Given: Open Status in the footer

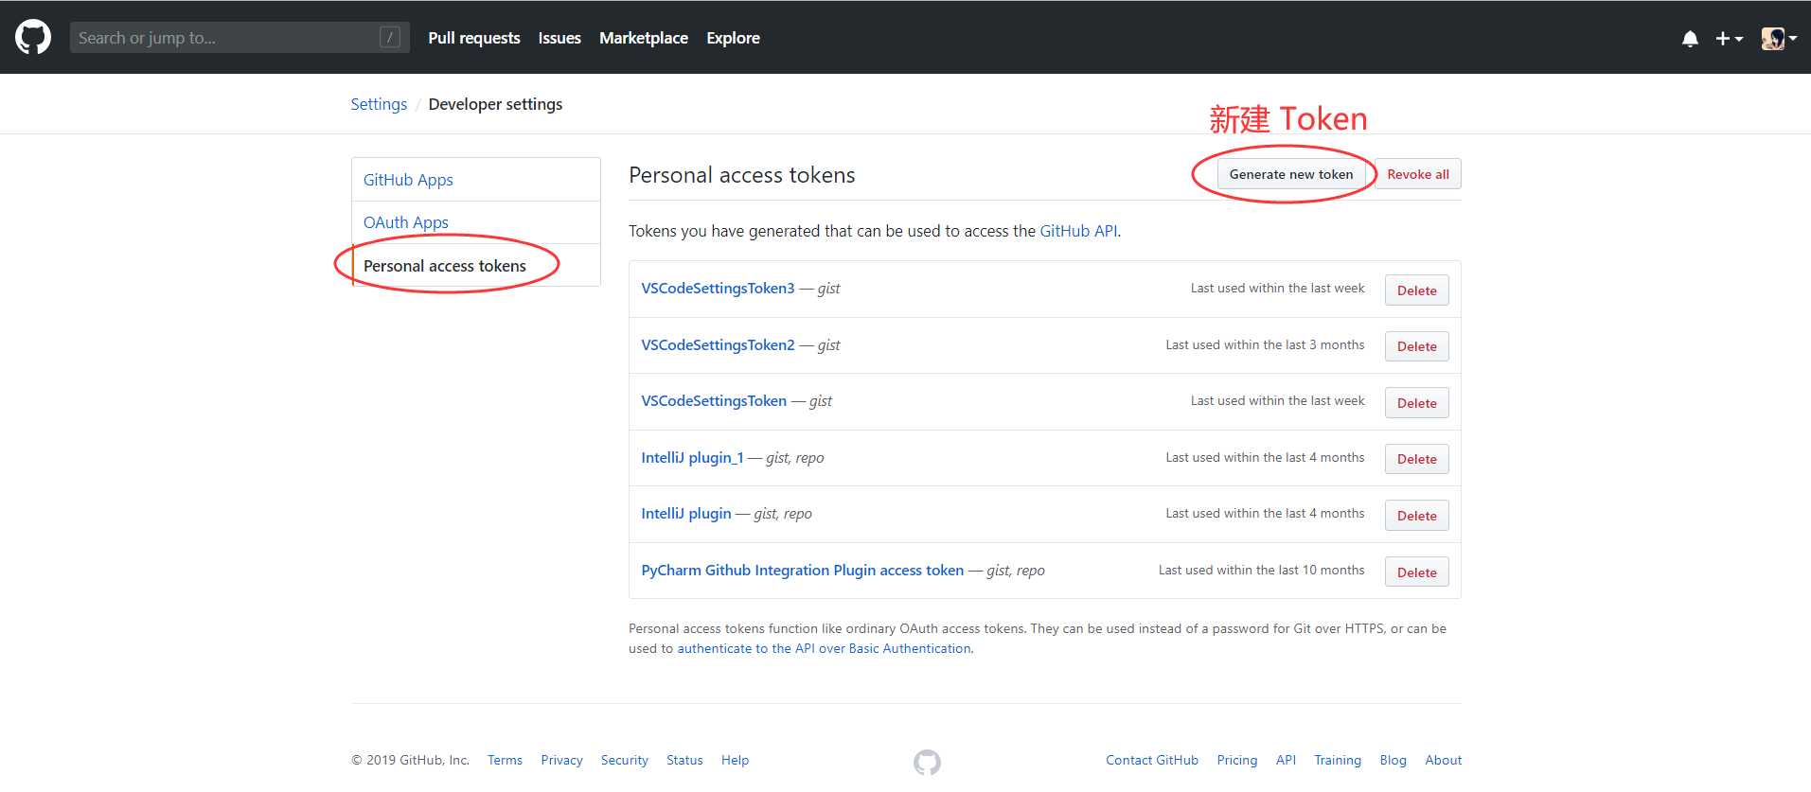Looking at the screenshot, I should [684, 760].
